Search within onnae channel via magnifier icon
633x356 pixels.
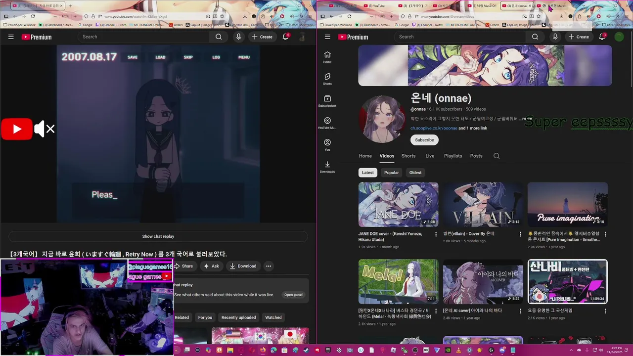click(x=497, y=156)
